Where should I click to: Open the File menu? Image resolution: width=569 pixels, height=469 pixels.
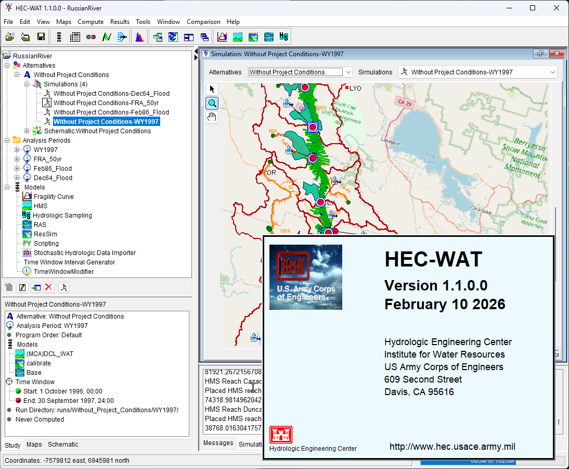8,22
